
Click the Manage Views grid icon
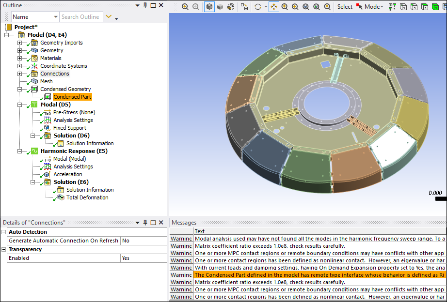pyautogui.click(x=244, y=7)
